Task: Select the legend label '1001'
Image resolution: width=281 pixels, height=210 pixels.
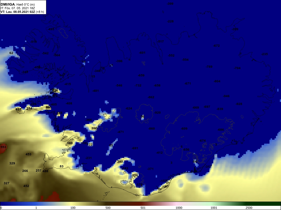Action: coord(214,208)
